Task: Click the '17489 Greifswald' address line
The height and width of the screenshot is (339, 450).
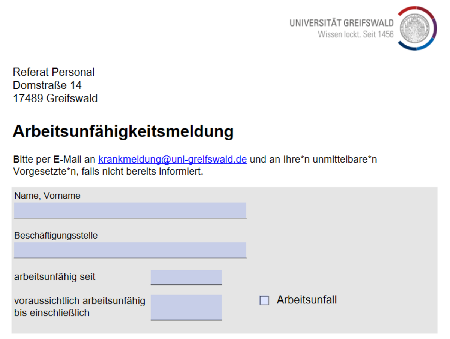Action: 55,99
